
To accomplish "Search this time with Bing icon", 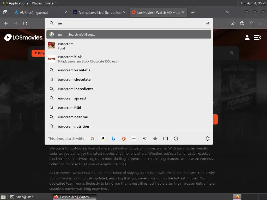I will tap(113, 139).
